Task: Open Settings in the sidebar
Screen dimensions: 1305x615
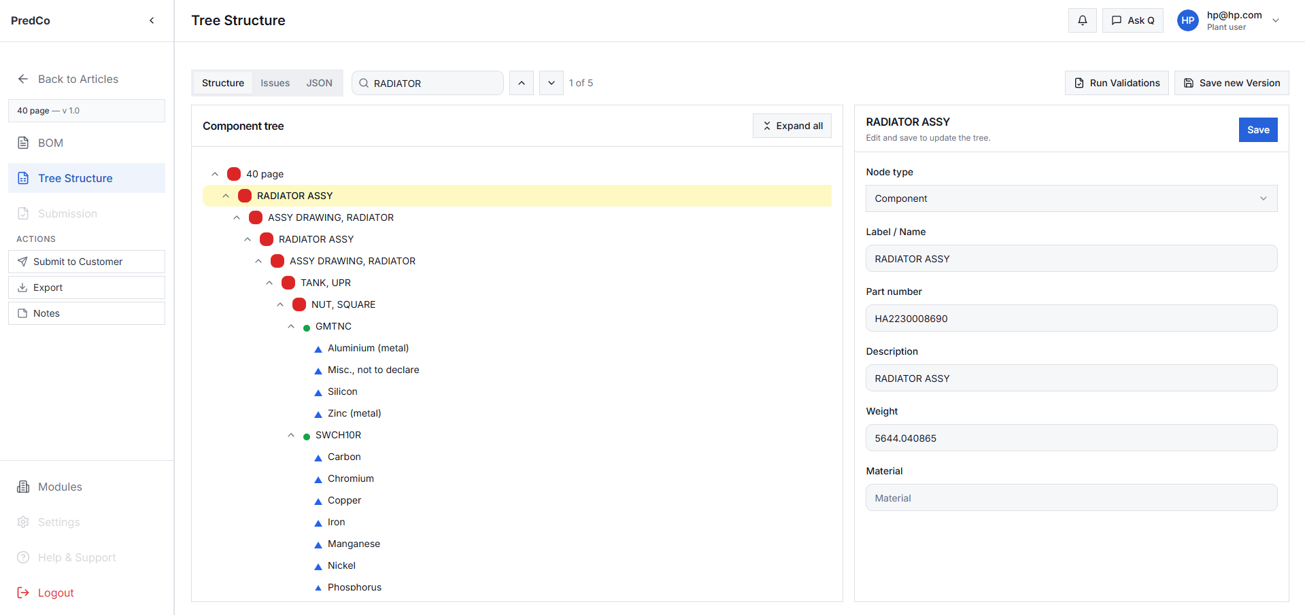Action: 86,522
